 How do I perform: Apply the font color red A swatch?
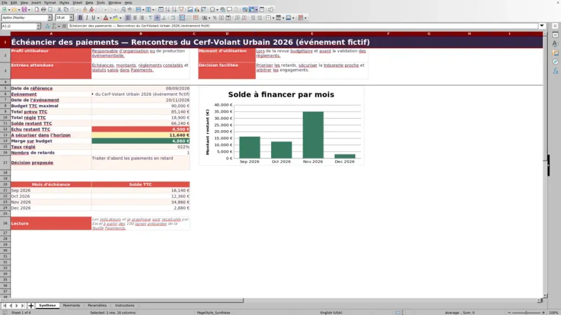pyautogui.click(x=106, y=18)
